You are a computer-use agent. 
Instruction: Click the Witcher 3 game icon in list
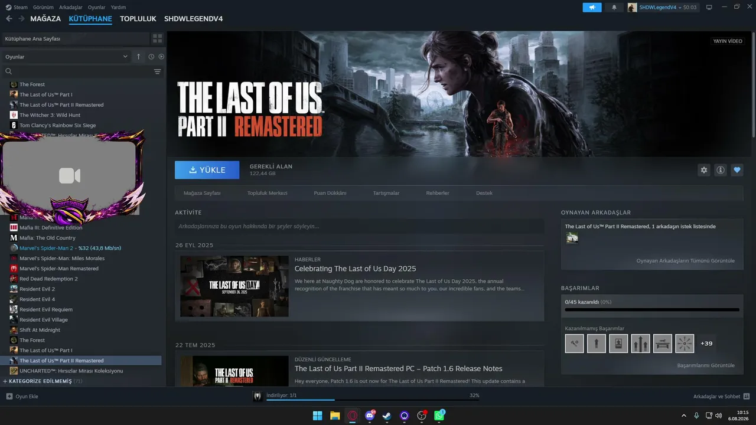pyautogui.click(x=14, y=115)
